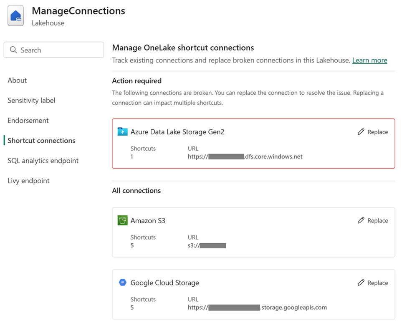This screenshot has height=328, width=407.
Task: Click shortcut count 5 in Google Cloud Storage card
Action: point(132,308)
